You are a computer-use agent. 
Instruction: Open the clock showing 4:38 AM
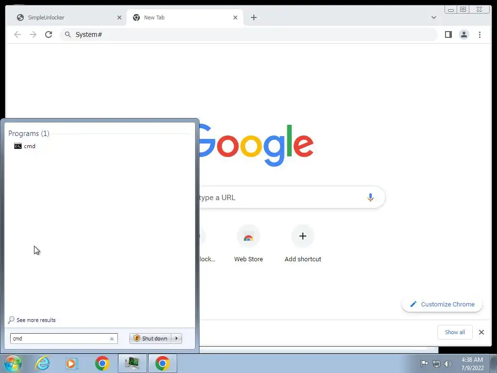click(472, 364)
